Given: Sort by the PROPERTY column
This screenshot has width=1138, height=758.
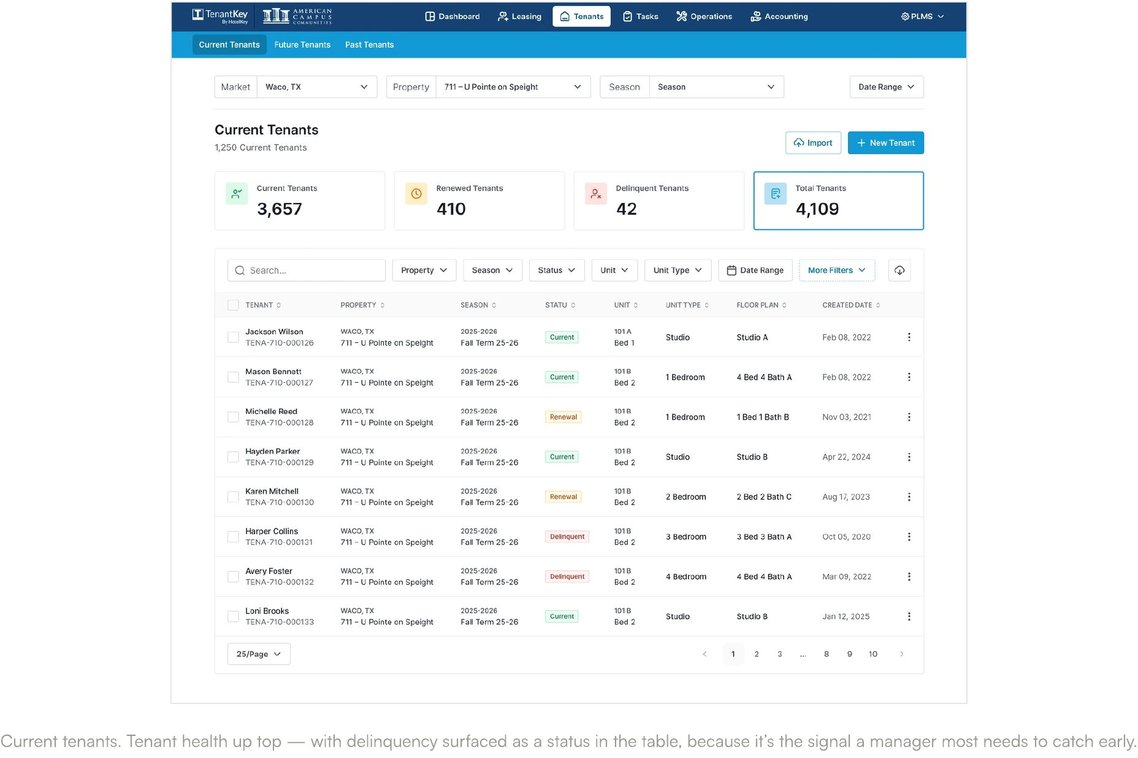Looking at the screenshot, I should (x=363, y=305).
